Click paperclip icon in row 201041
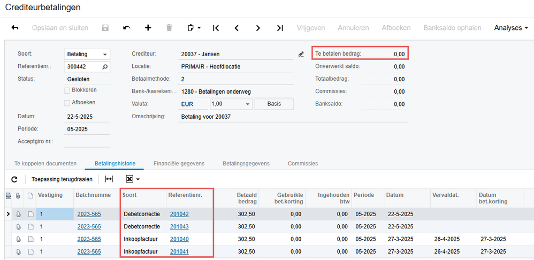Viewport: 534px width, 260px height. tap(18, 252)
